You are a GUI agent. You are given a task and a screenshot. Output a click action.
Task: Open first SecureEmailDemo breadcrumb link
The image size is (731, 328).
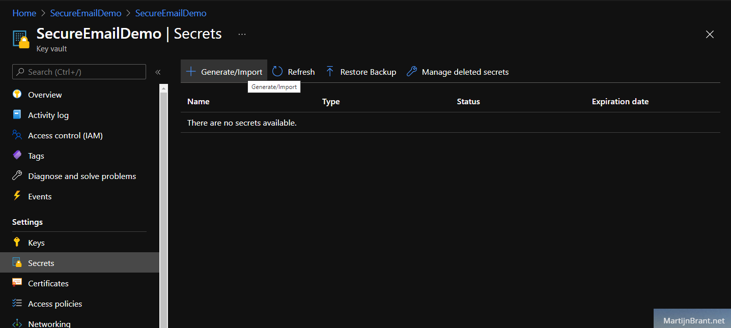(86, 13)
